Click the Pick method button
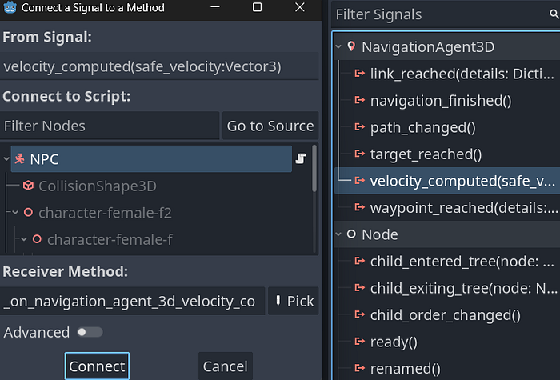This screenshot has width=560, height=380. click(x=293, y=302)
